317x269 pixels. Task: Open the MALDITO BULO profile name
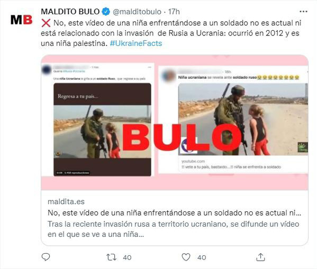70,12
